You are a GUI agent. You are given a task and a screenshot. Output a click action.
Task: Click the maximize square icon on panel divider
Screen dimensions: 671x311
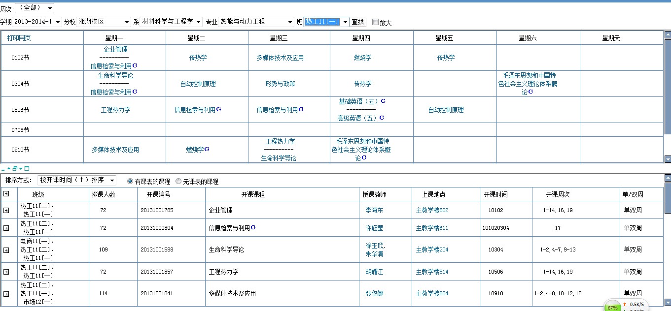click(x=27, y=168)
